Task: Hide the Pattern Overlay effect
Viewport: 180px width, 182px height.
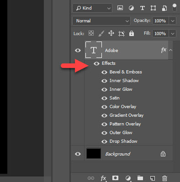Action: pos(104,124)
